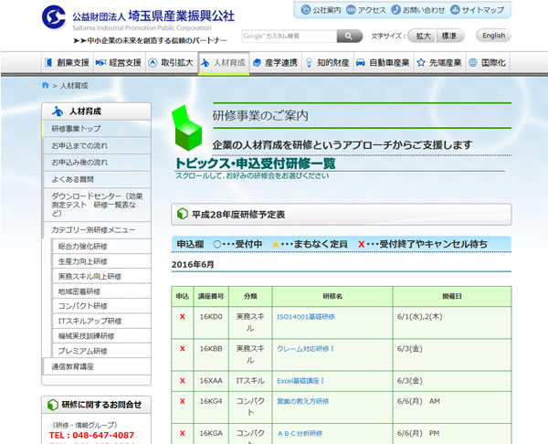Open お申込み後の流れ in sidebar

pos(97,163)
